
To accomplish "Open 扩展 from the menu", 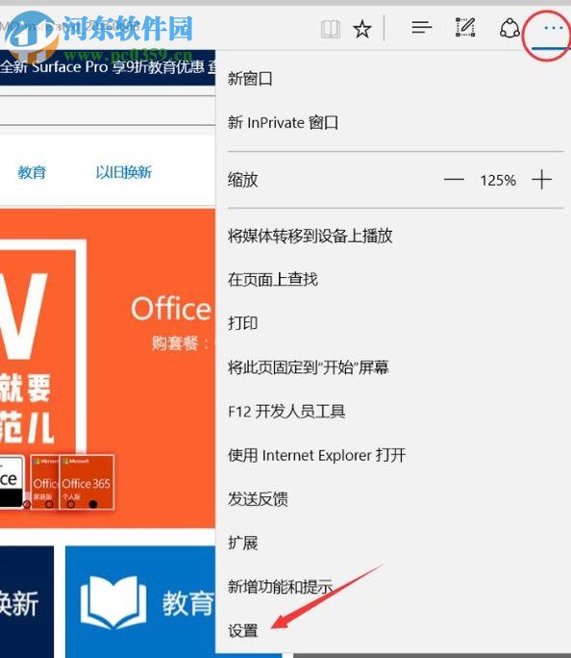I will point(243,543).
